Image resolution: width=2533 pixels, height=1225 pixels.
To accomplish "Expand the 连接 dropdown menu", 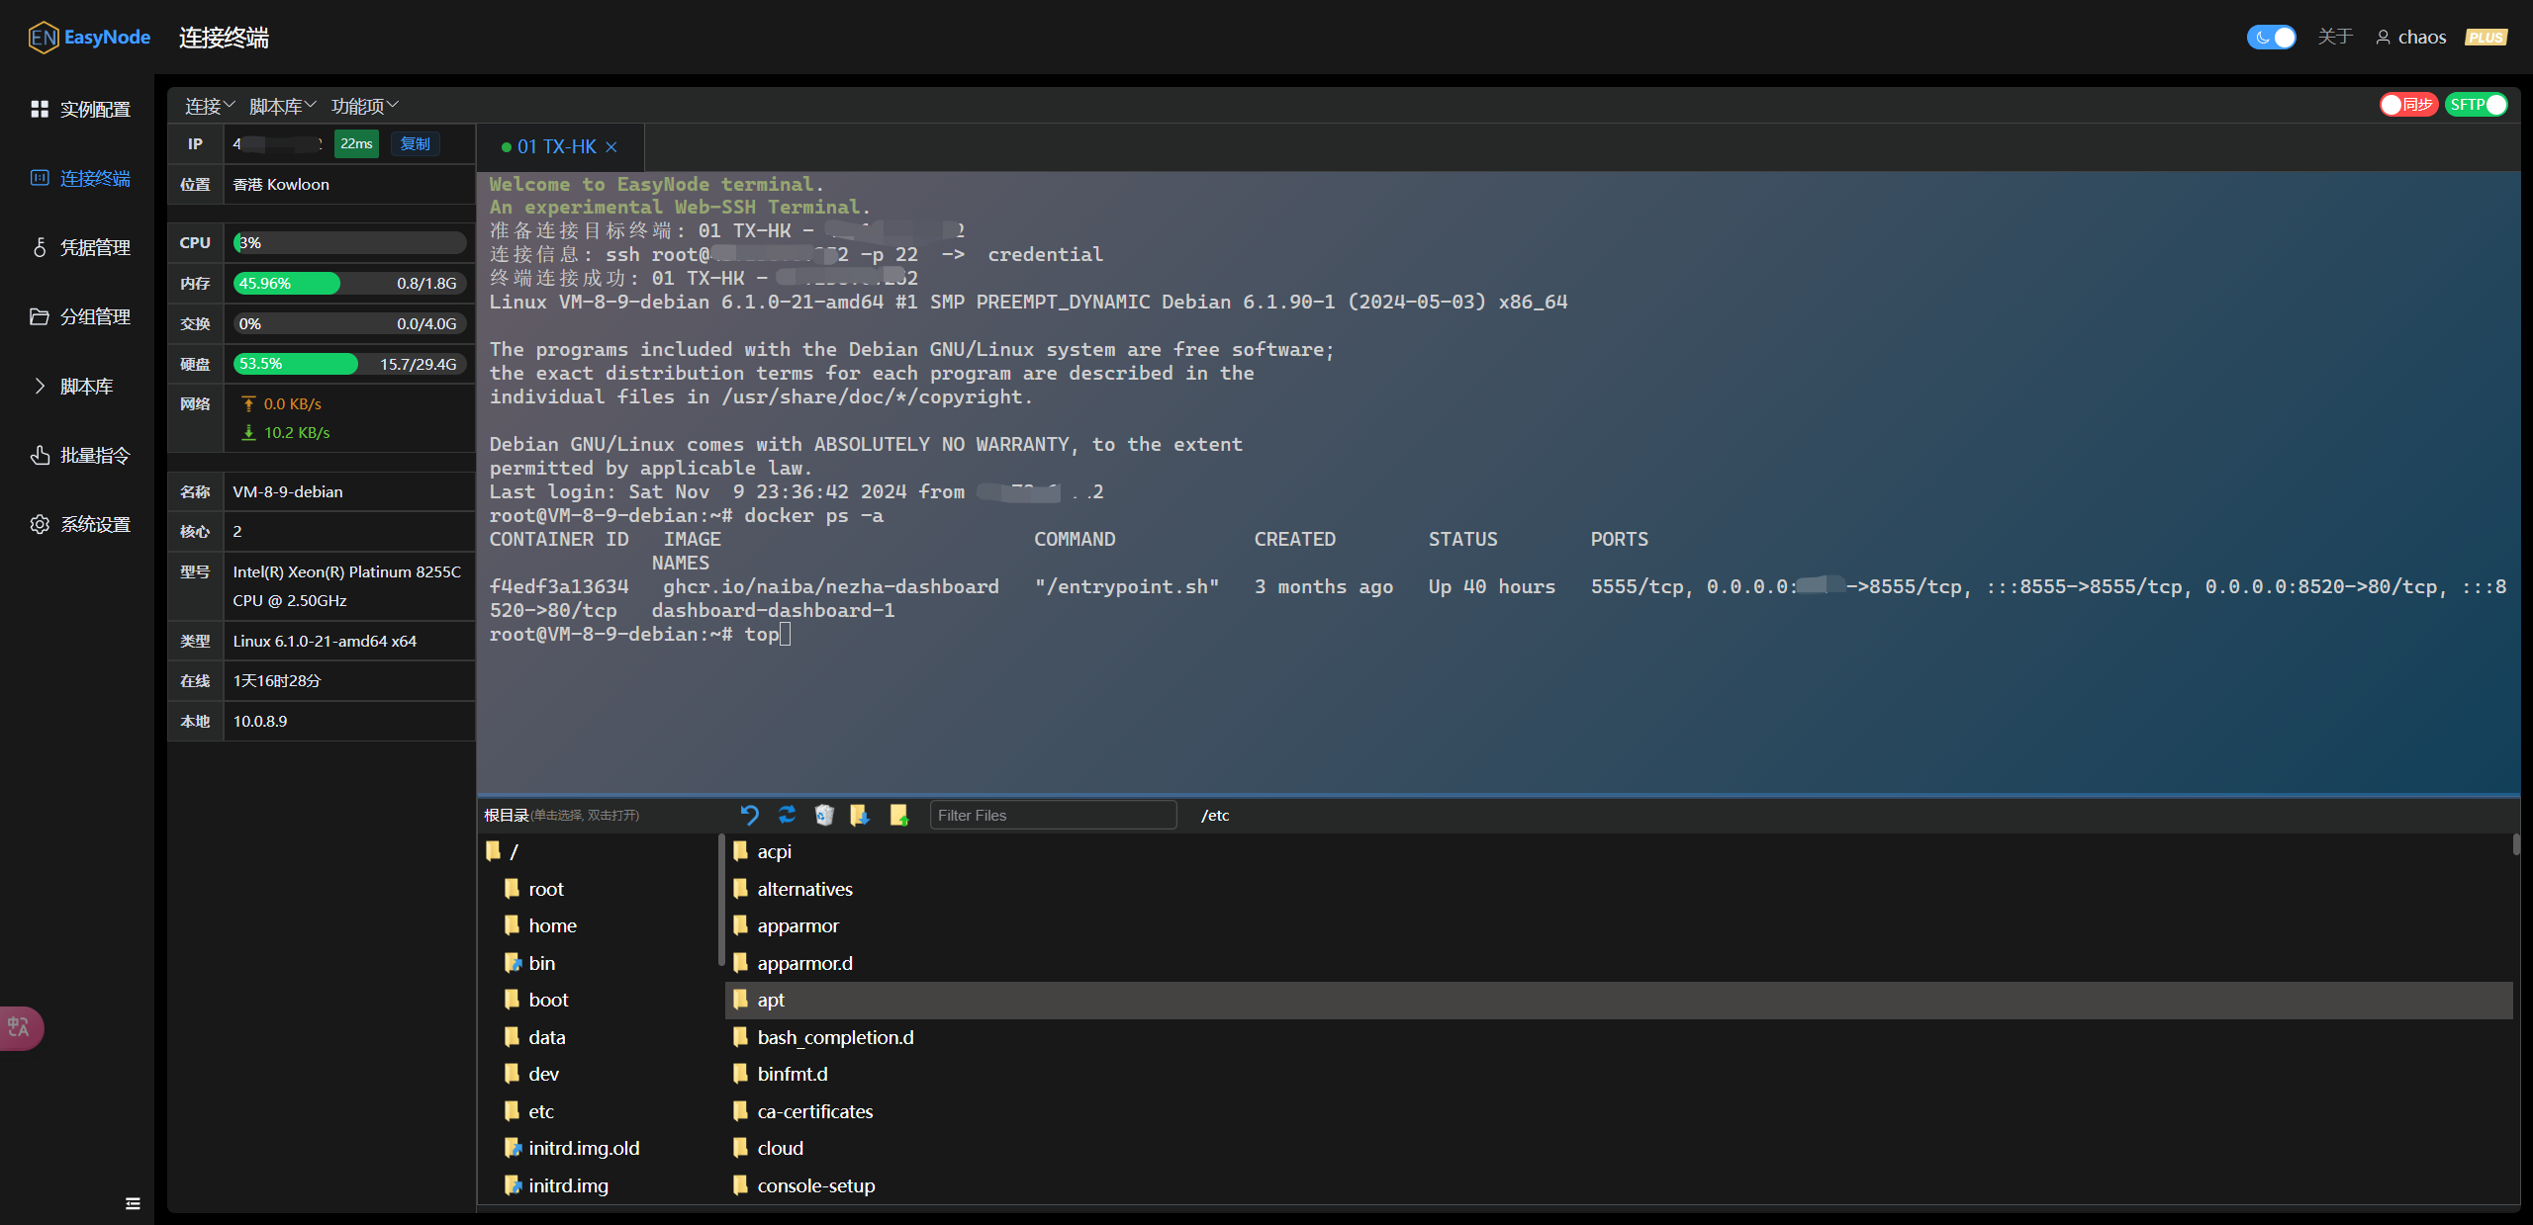I will click(x=210, y=106).
